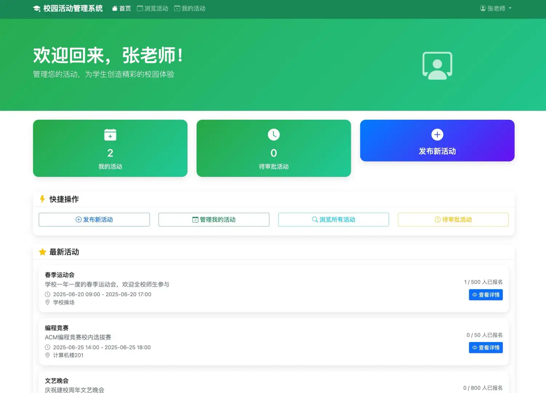Click the clock icon on 待审批活动 card
The width and height of the screenshot is (546, 393).
pyautogui.click(x=274, y=134)
